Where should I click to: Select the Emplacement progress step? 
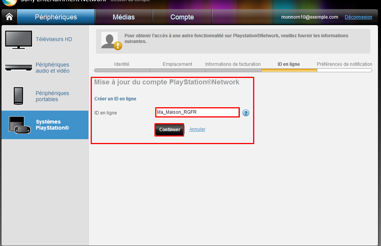(x=177, y=64)
